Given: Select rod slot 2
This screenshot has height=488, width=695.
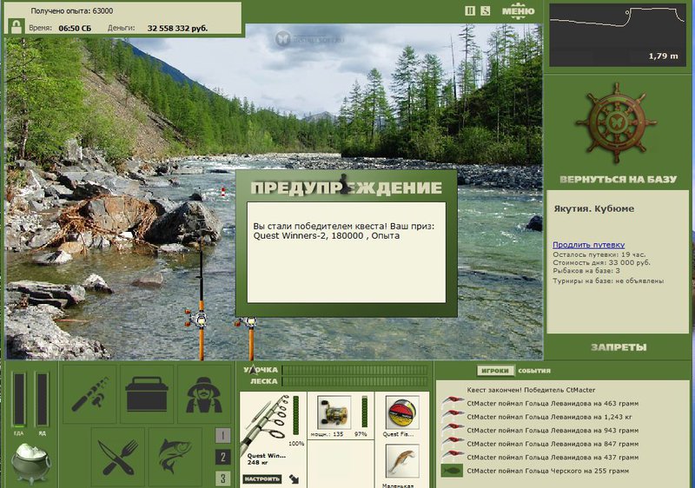Looking at the screenshot, I should point(223,457).
